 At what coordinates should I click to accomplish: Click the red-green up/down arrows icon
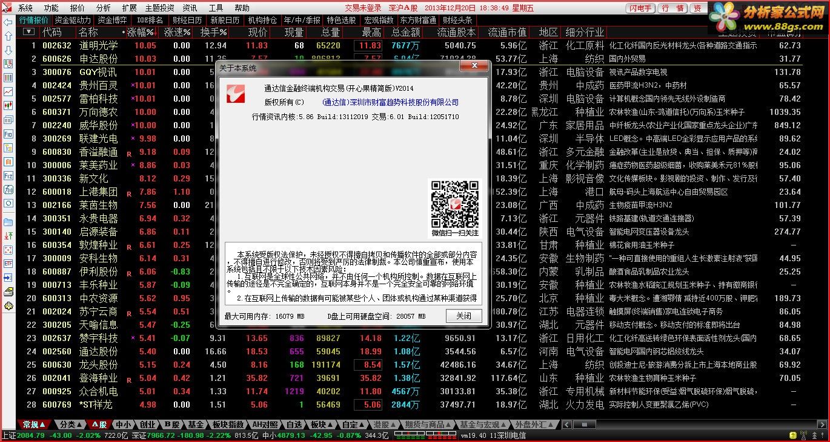(8, 236)
